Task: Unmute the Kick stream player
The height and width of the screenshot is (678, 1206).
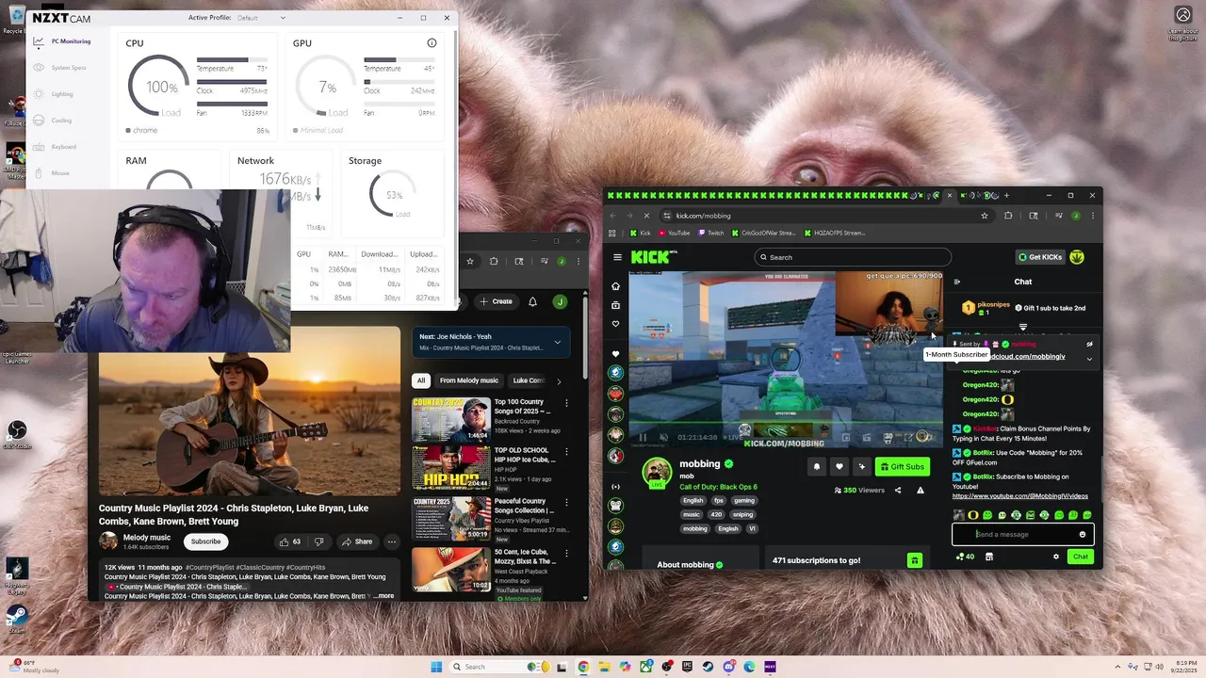Action: coord(663,437)
